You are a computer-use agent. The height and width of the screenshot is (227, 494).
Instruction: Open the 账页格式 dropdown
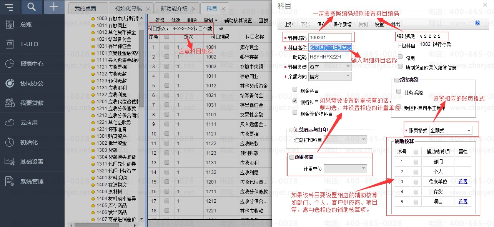pyautogui.click(x=451, y=131)
